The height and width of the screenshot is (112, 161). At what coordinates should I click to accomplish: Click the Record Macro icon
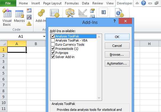pos(29,10)
